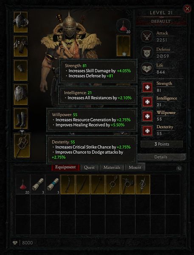Open the Details panel button
194x255 pixels.
pyautogui.click(x=161, y=157)
